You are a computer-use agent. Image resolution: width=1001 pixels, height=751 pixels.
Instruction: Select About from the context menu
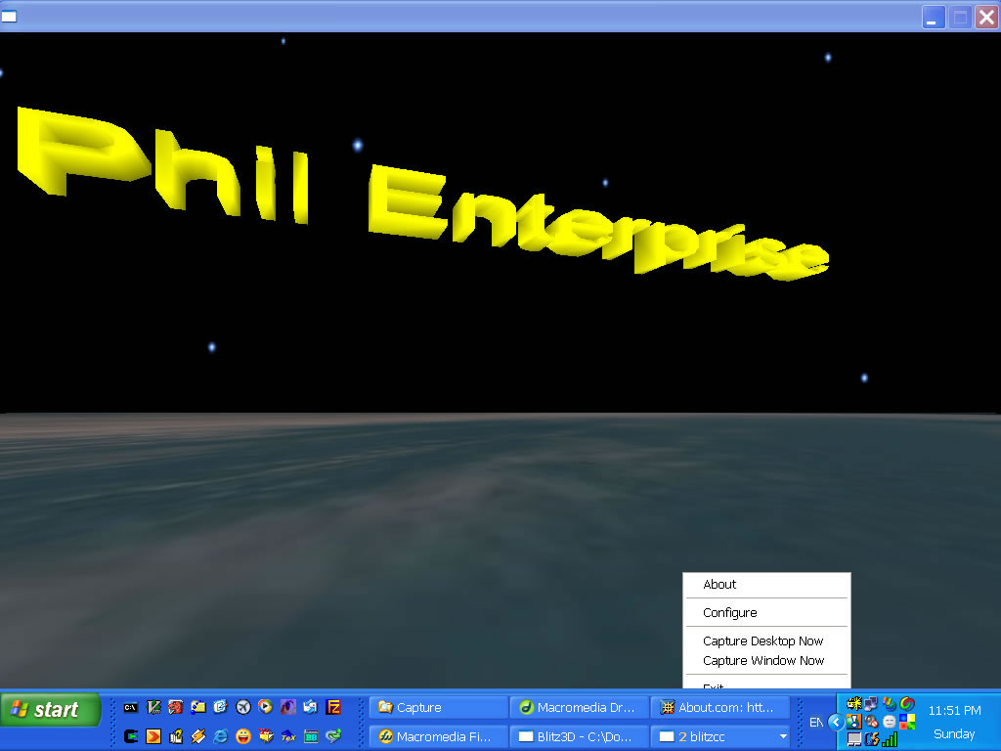click(x=719, y=585)
